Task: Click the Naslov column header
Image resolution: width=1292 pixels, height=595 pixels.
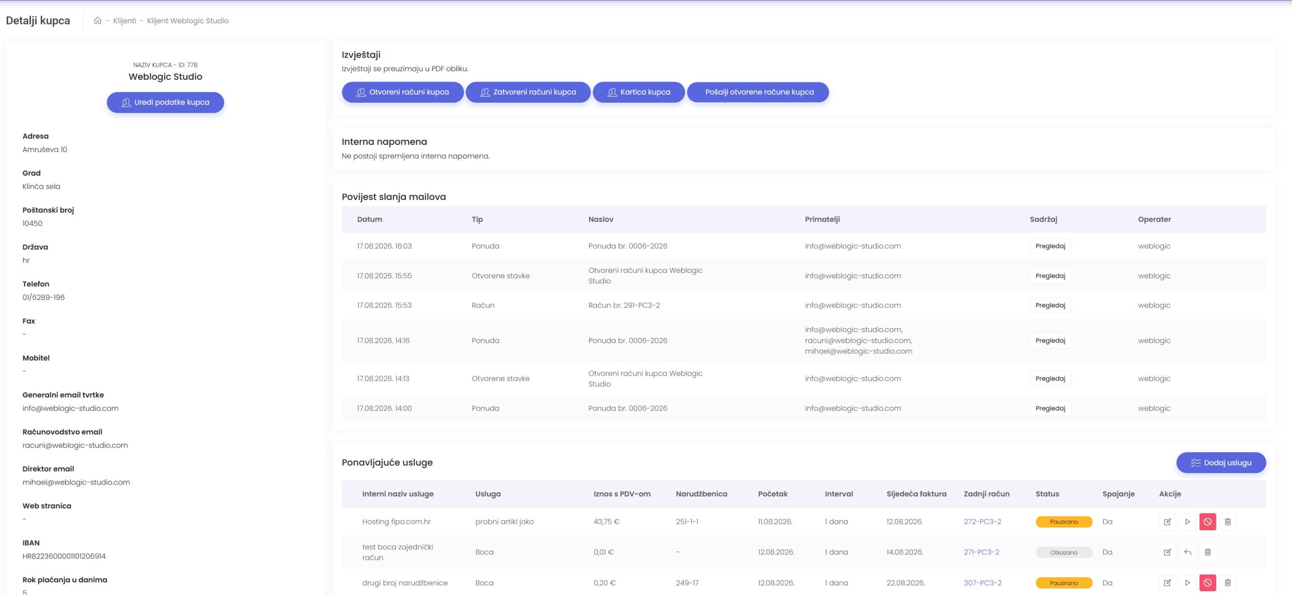Action: (x=601, y=219)
